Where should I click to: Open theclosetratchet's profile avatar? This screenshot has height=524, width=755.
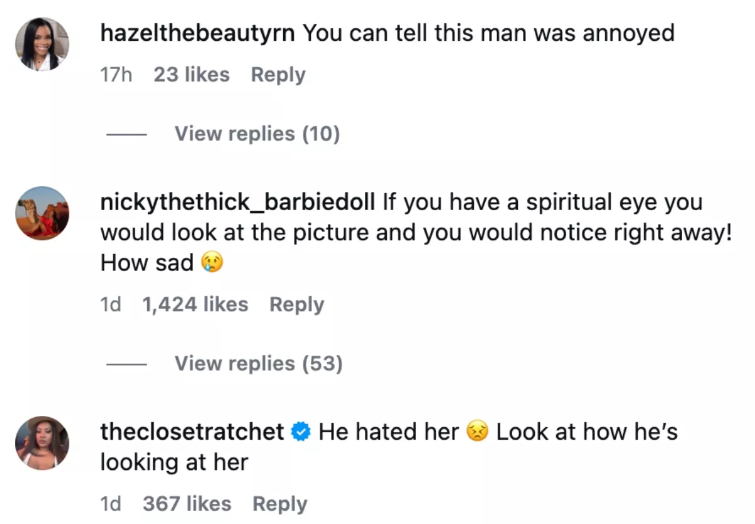point(42,443)
